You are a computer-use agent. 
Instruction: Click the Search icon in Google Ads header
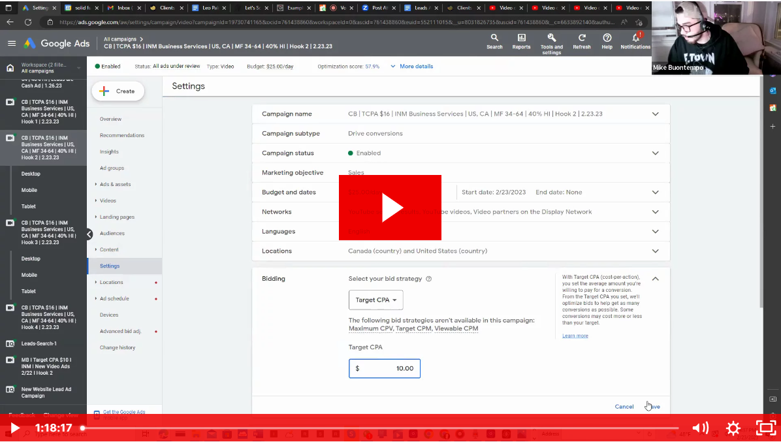point(494,39)
